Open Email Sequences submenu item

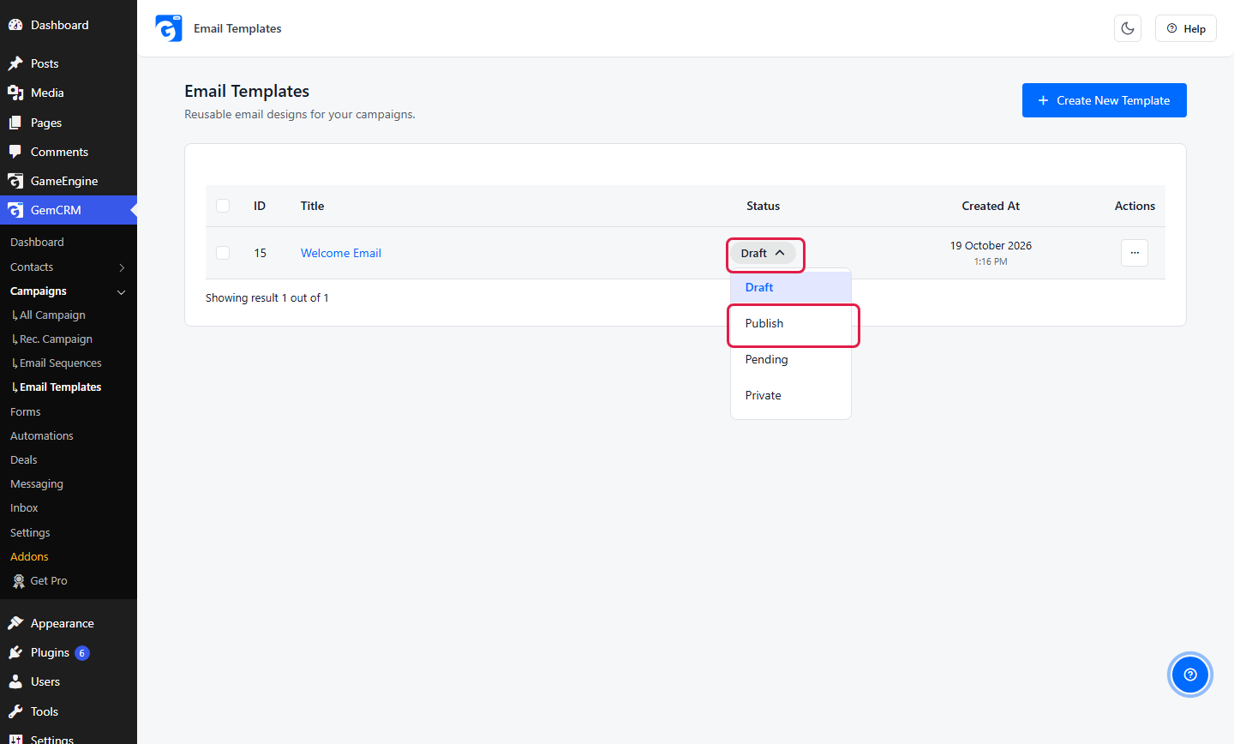(60, 363)
